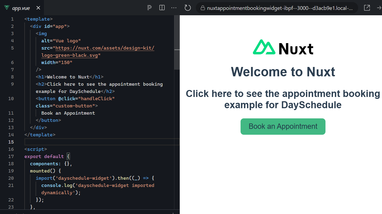Close the app.vue editor tab

38,8
